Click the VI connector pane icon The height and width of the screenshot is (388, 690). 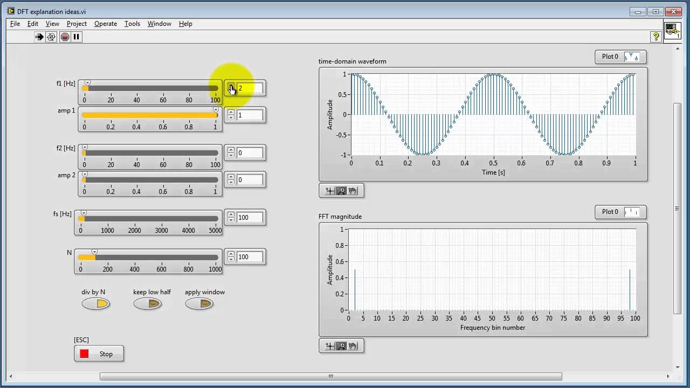coord(672,31)
